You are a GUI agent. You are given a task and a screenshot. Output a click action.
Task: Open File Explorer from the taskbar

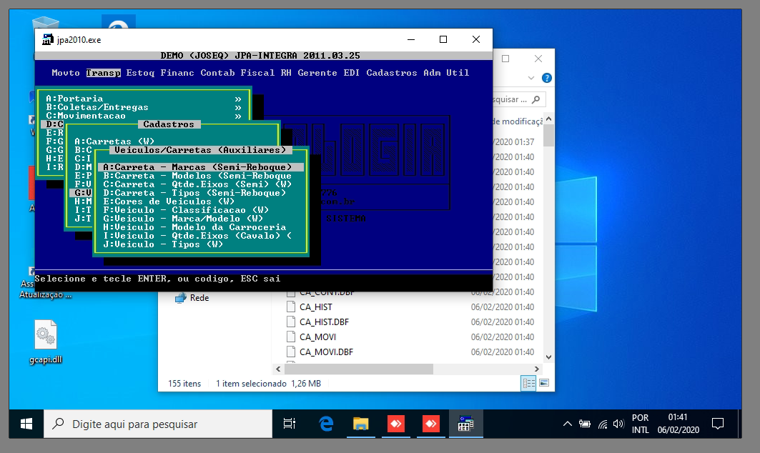360,424
